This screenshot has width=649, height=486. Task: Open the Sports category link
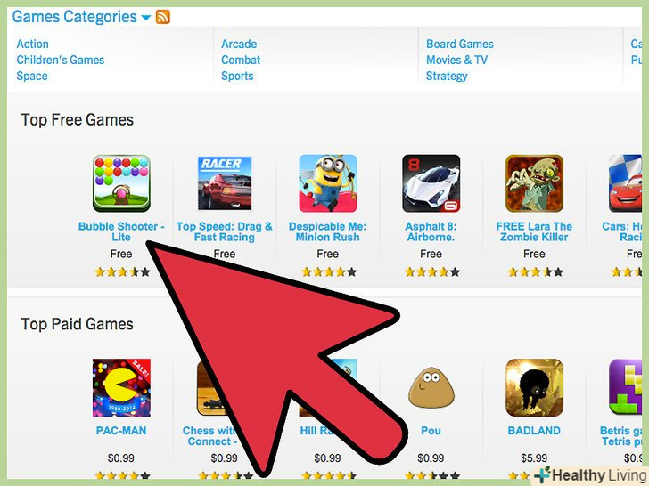(237, 76)
